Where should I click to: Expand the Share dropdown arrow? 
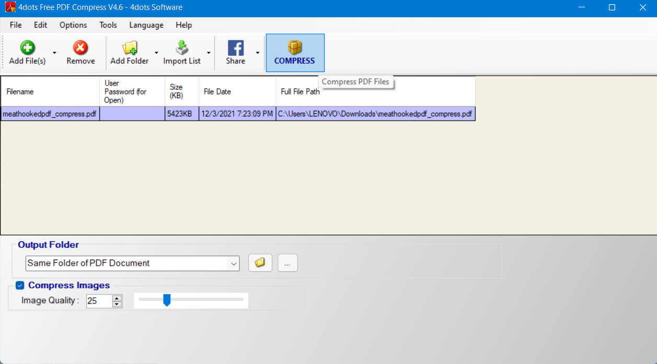257,53
